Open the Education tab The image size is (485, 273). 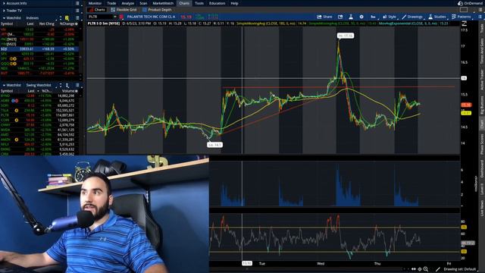[x=217, y=3]
